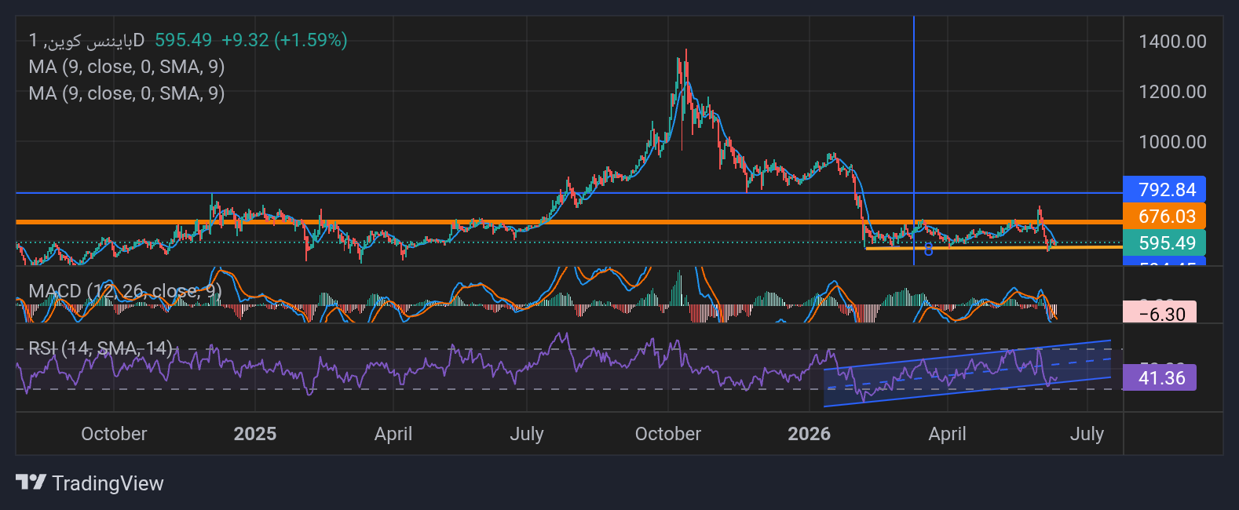Select the blue rising channel in the RSI pane
Screen dimensions: 1239x510
click(967, 373)
